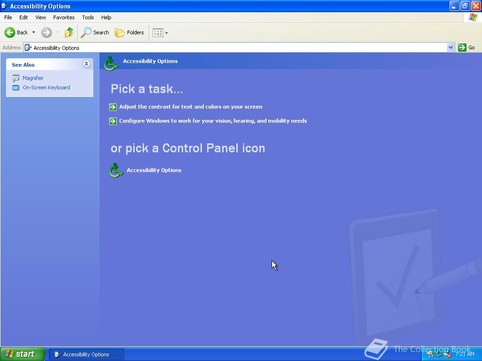Open the Help menu
Viewport: 482px width, 361px height.
point(106,17)
